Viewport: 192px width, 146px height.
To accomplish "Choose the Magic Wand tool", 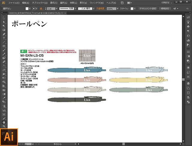I will [4, 26].
